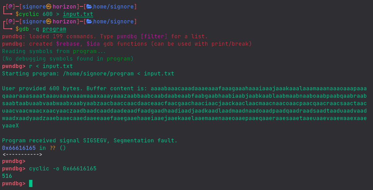This screenshot has width=373, height=190.
Task: Click the green terminal cursor block
Action: (31, 184)
